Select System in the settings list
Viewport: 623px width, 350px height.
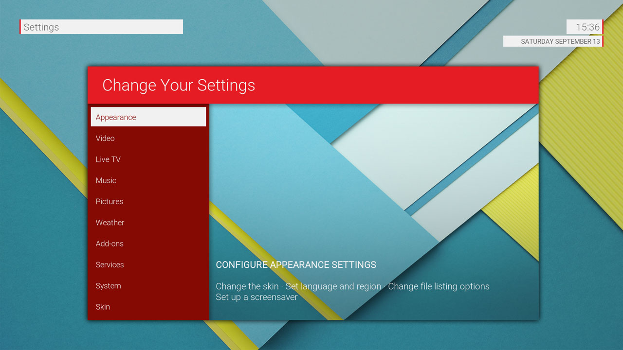(148, 286)
